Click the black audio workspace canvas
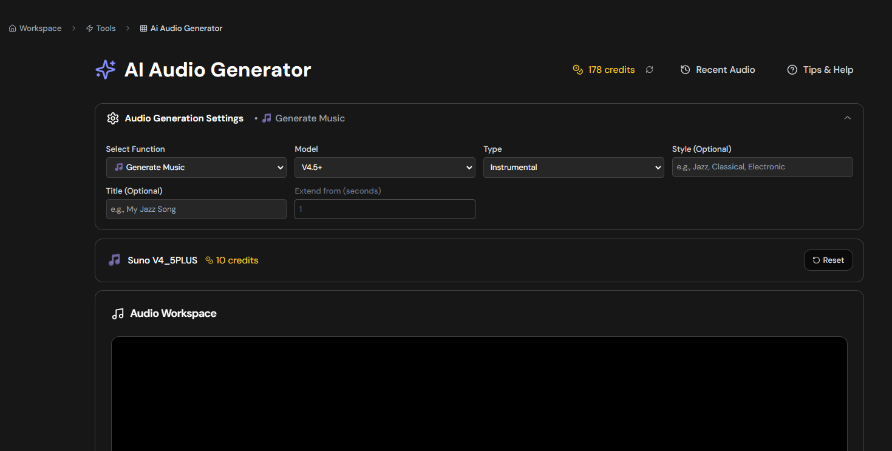Screen dimensions: 892x451 pyautogui.click(x=479, y=394)
